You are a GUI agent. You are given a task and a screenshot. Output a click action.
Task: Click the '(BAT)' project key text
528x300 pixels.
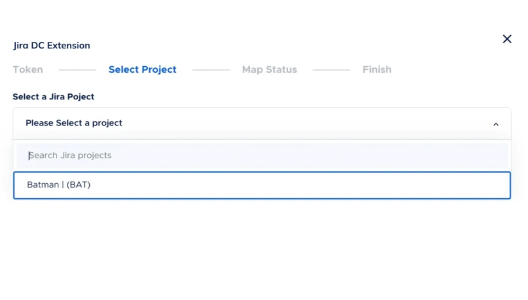[x=78, y=185]
